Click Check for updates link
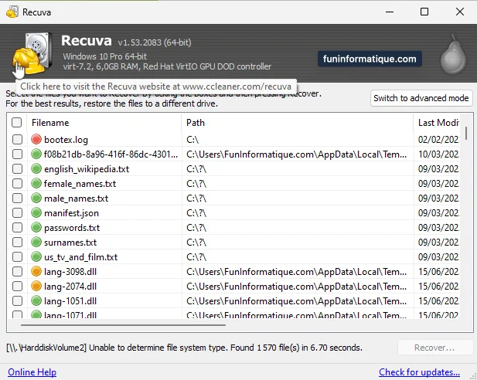This screenshot has width=477, height=380. pyautogui.click(x=419, y=372)
